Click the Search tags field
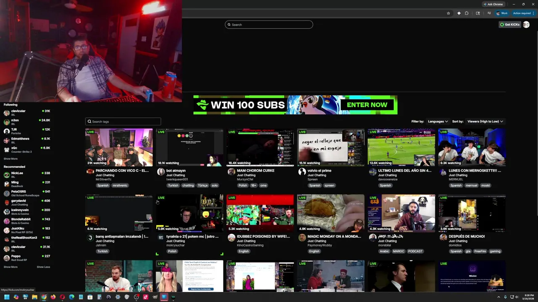 pos(123,121)
